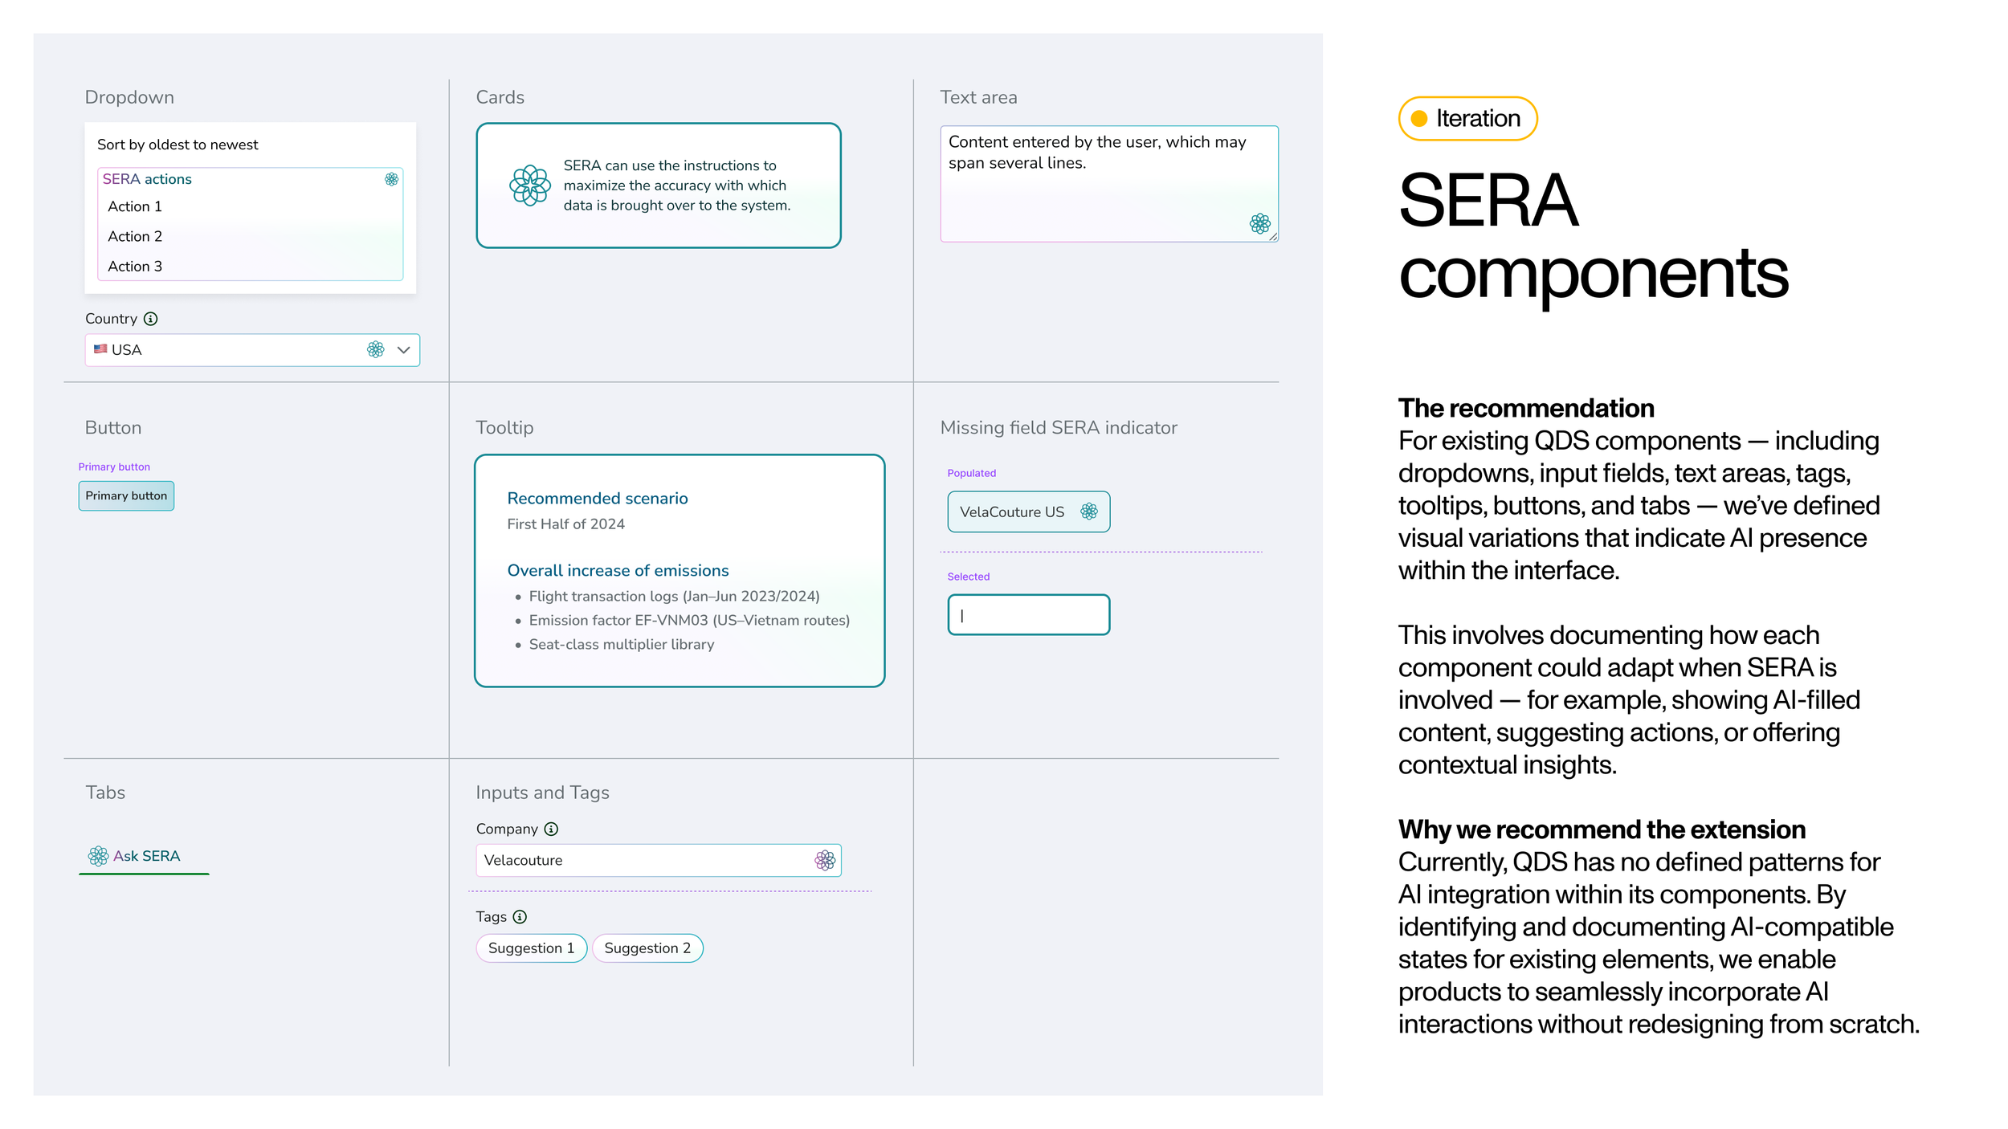Click the info icon next to Tags
Screen dimensions: 2008x1129
(x=520, y=917)
